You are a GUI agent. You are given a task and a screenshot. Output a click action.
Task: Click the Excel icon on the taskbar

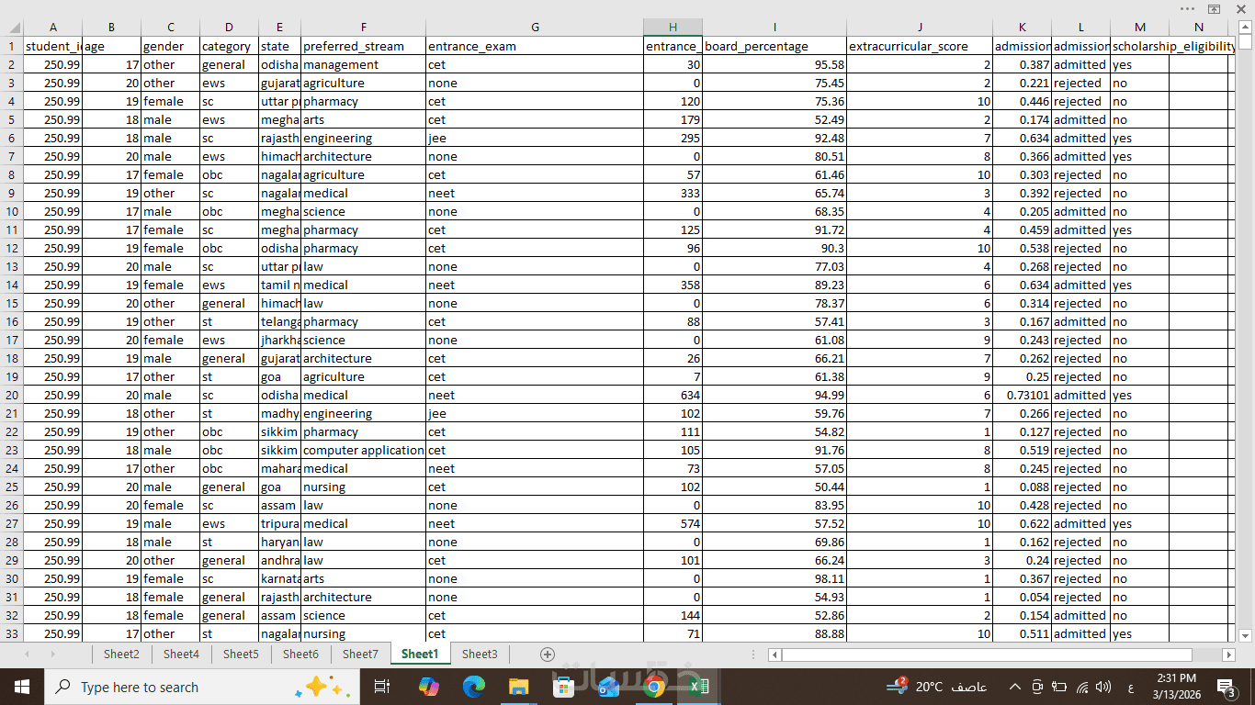[x=698, y=687]
